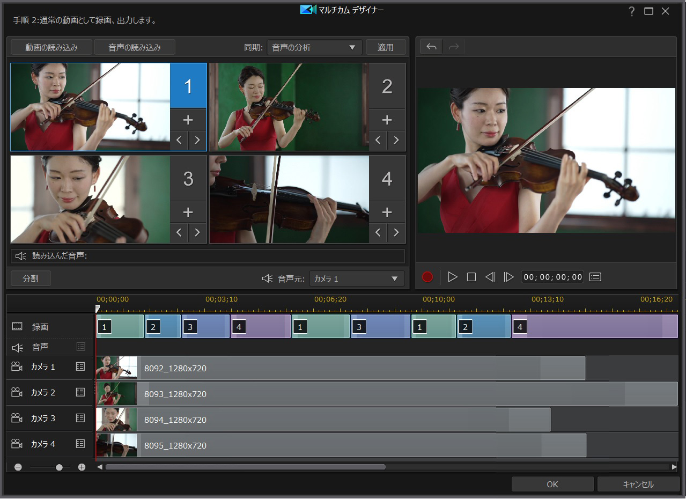Screen dimensions: 686x499
Task: Click the horizontal timeline scrollbar thumb
Action: pyautogui.click(x=245, y=467)
